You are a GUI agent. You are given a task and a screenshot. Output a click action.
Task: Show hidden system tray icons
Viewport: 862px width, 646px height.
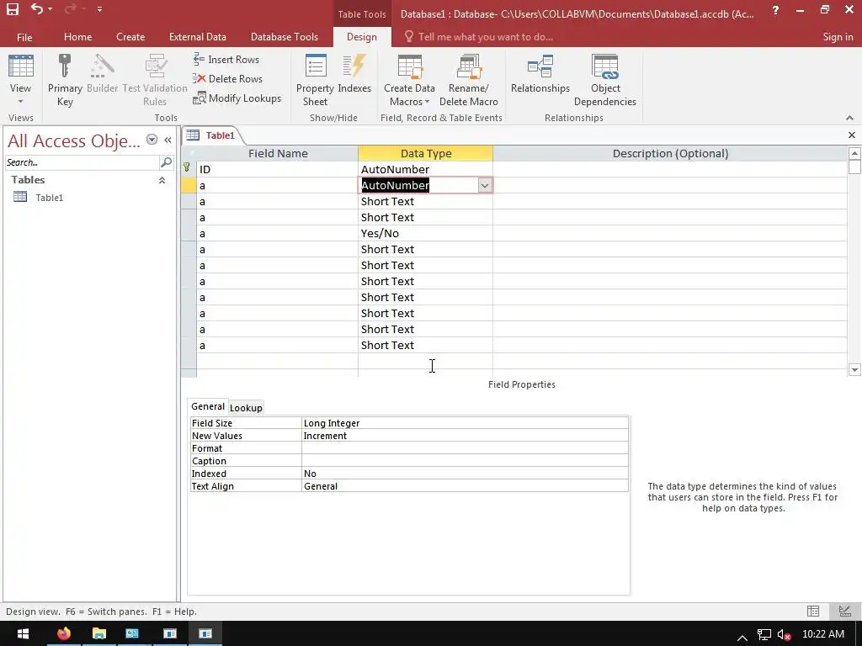(742, 638)
